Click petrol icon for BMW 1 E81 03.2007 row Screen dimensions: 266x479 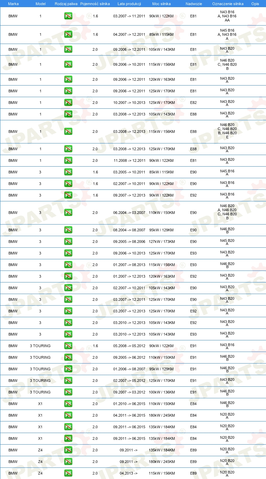point(68,16)
